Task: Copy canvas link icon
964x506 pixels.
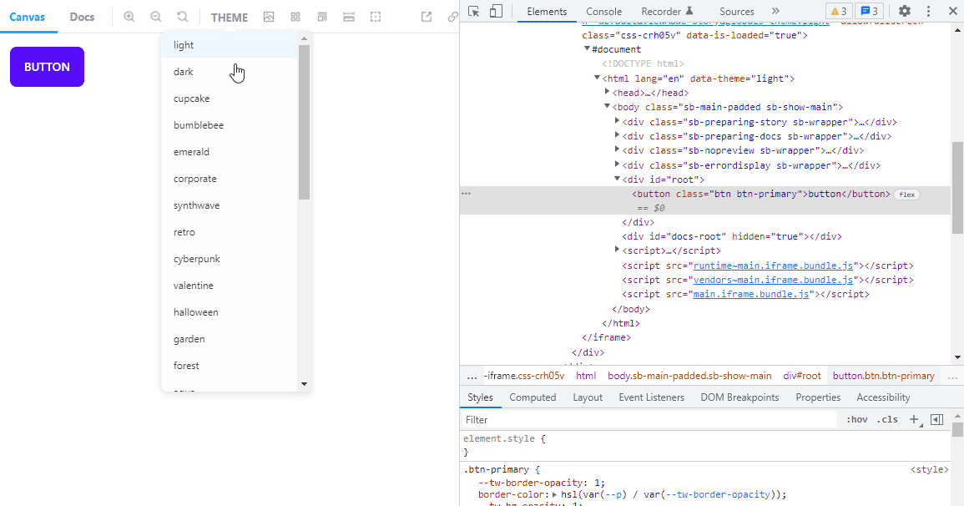Action: [x=453, y=18]
